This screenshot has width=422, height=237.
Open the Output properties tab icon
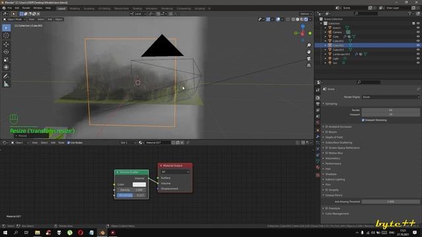(x=318, y=104)
